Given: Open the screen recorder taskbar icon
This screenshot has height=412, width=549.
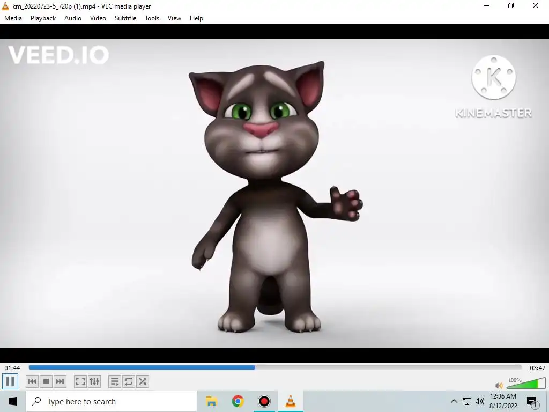Looking at the screenshot, I should tap(264, 401).
